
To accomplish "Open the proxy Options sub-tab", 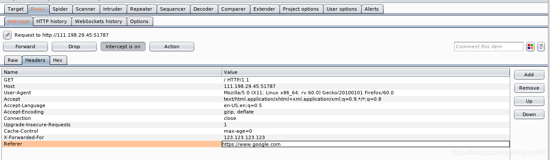I will pos(140,21).
